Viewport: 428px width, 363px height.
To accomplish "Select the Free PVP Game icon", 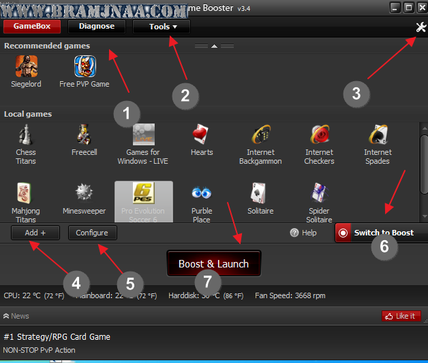I will pyautogui.click(x=85, y=67).
